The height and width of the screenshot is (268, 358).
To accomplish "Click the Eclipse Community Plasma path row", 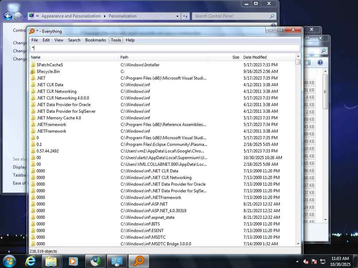I will point(164,144).
